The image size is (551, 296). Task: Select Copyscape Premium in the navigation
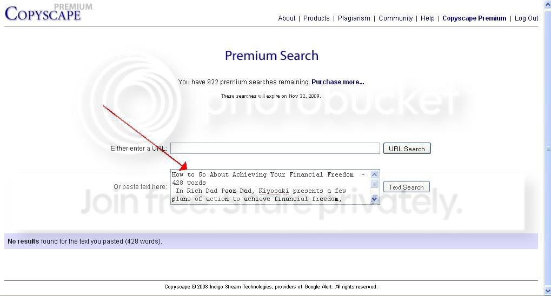474,18
